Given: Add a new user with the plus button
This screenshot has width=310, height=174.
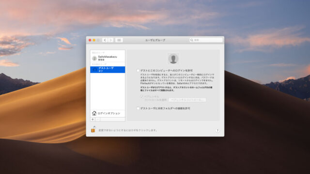Looking at the screenshot, I should (x=93, y=119).
